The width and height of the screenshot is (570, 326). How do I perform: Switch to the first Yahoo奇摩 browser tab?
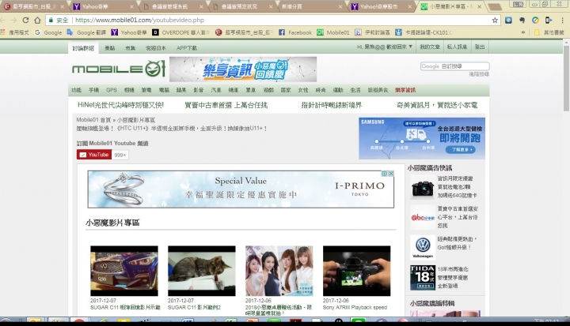pos(102,6)
